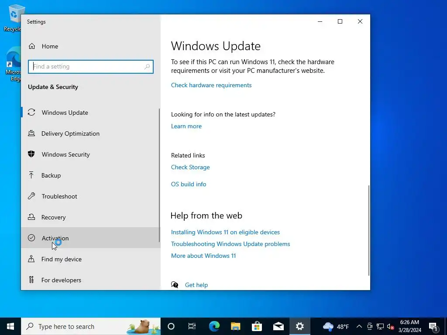Click the Activation checkmark circle icon

point(31,238)
